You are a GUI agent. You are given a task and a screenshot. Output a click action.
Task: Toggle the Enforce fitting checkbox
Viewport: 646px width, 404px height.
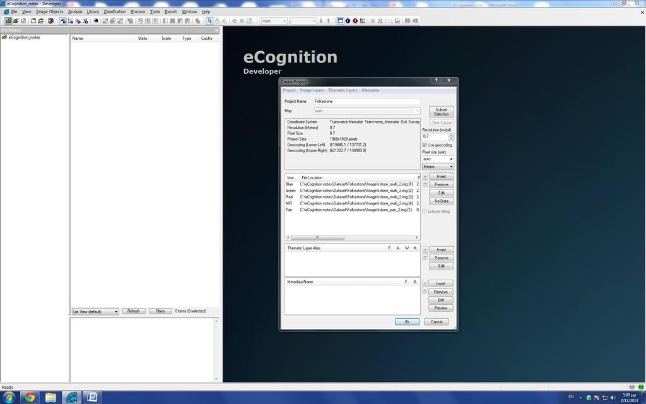point(425,211)
